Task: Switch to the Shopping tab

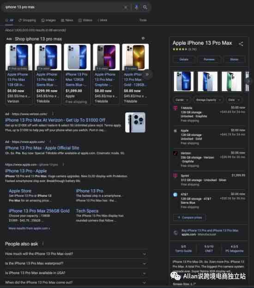Action: (x=27, y=20)
